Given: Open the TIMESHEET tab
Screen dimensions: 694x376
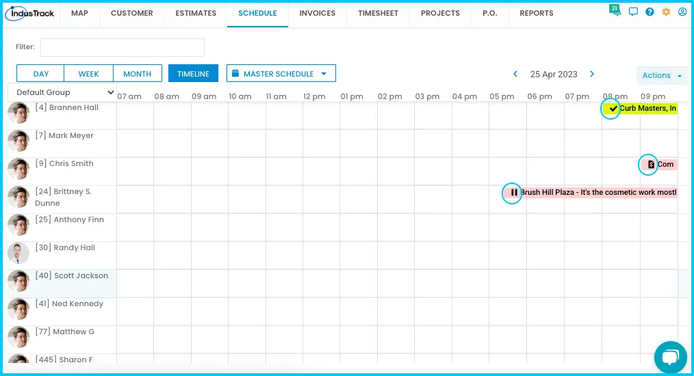Looking at the screenshot, I should pos(378,13).
